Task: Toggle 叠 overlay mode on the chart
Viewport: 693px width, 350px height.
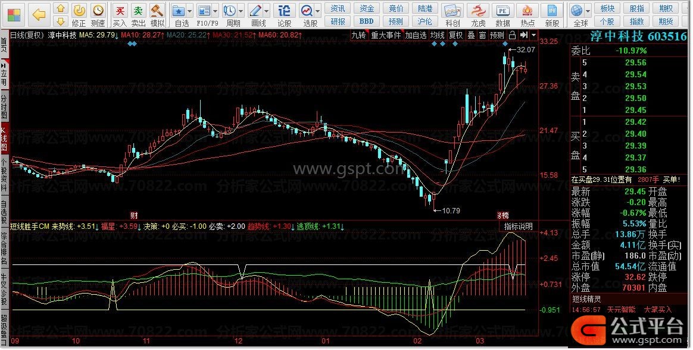Action: pyautogui.click(x=471, y=35)
